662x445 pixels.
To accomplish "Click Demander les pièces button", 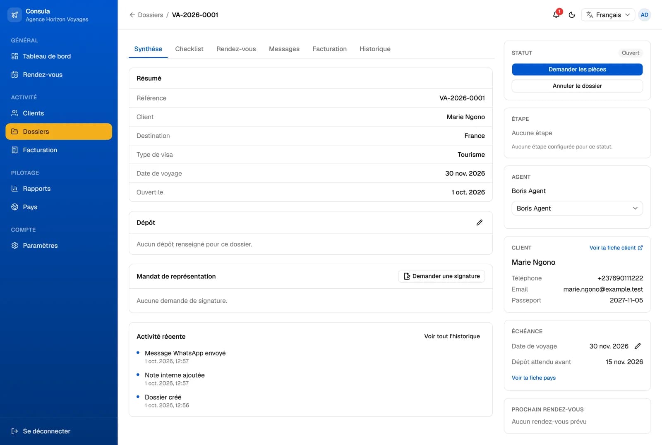I will click(577, 69).
